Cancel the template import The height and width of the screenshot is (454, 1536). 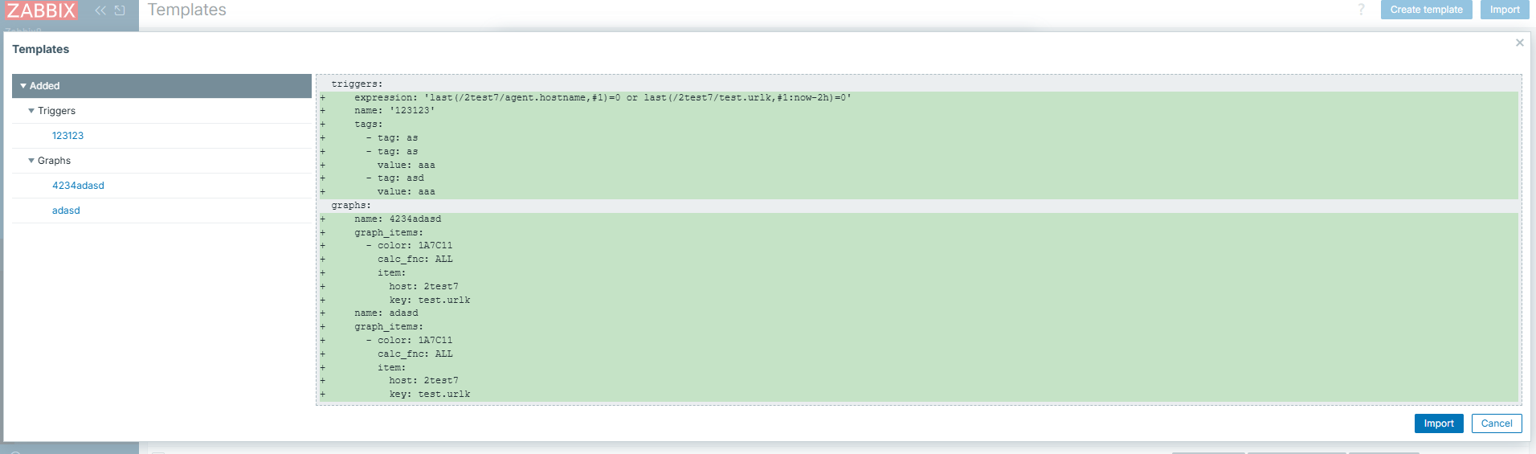tap(1496, 423)
